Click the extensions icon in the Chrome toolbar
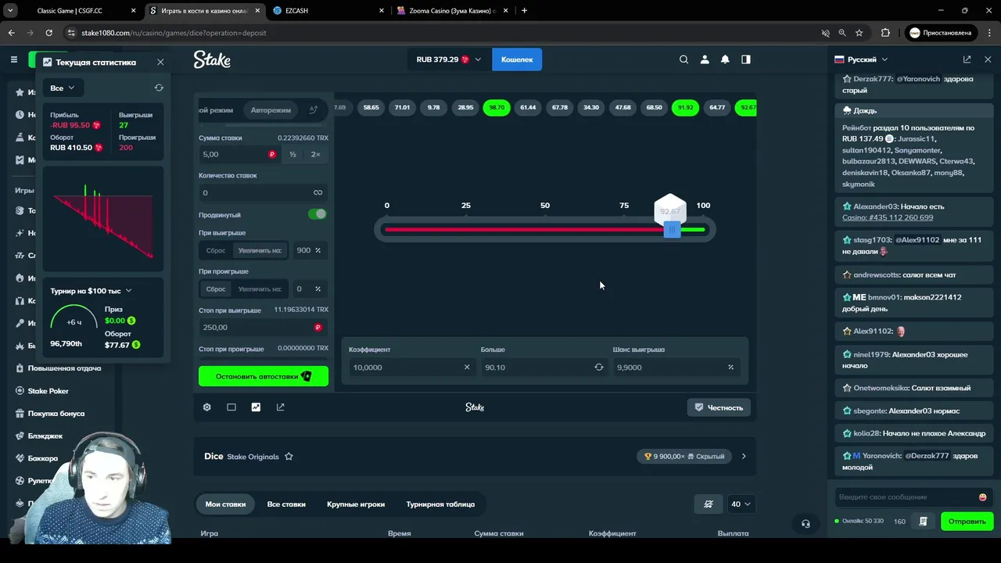This screenshot has height=563, width=1001. coord(885,33)
